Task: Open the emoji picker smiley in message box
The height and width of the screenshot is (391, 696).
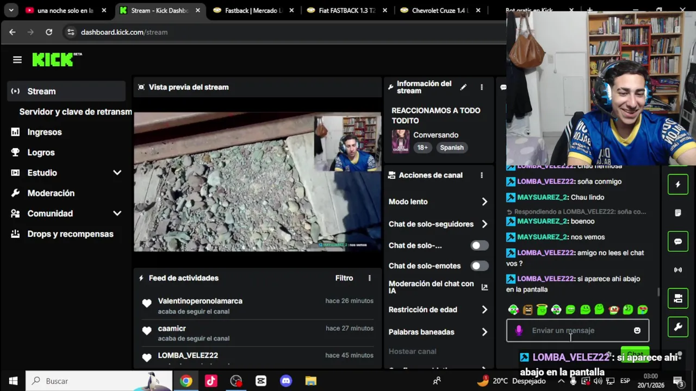Action: pyautogui.click(x=637, y=330)
